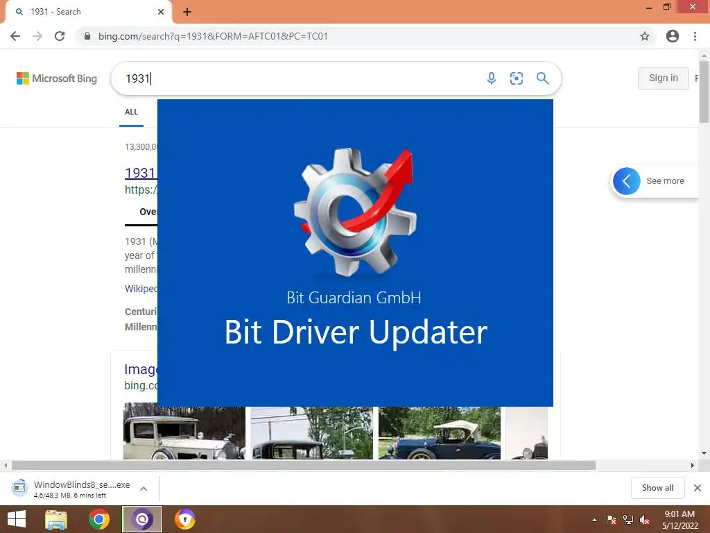The image size is (710, 533).
Task: Open WindowBlinds8 download options chevron
Action: pyautogui.click(x=144, y=489)
